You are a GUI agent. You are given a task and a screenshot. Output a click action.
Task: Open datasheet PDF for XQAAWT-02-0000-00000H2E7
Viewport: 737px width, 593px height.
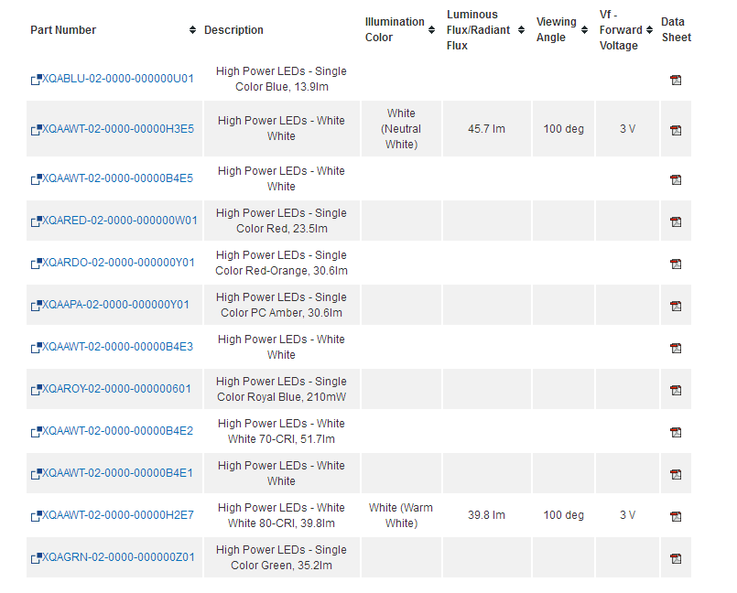click(676, 516)
